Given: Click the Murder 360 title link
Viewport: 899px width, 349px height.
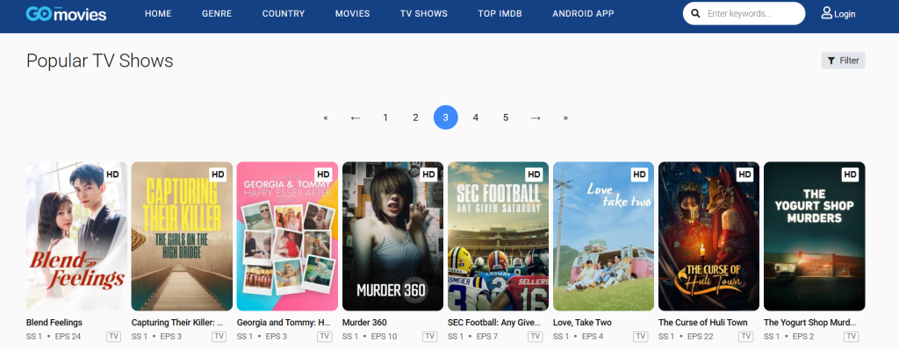Looking at the screenshot, I should click(364, 323).
